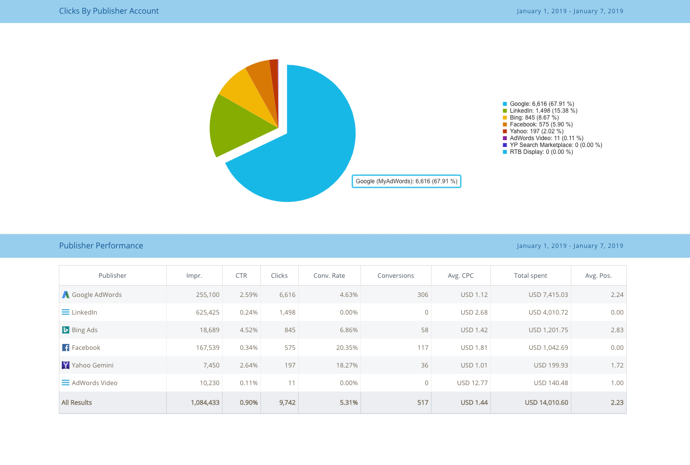The image size is (690, 465).
Task: Select the Bing Ads publisher name
Action: pyautogui.click(x=85, y=330)
